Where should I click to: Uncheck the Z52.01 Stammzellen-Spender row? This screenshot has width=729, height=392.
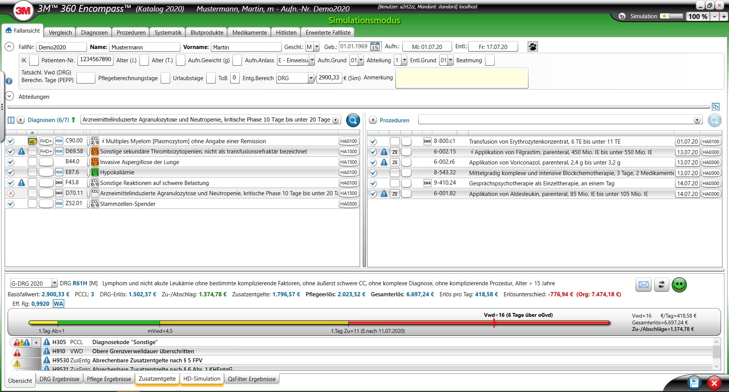point(11,204)
